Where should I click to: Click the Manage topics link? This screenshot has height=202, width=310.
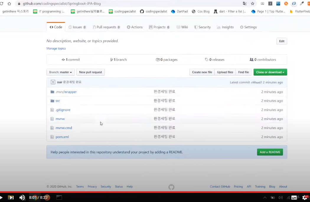56,48
